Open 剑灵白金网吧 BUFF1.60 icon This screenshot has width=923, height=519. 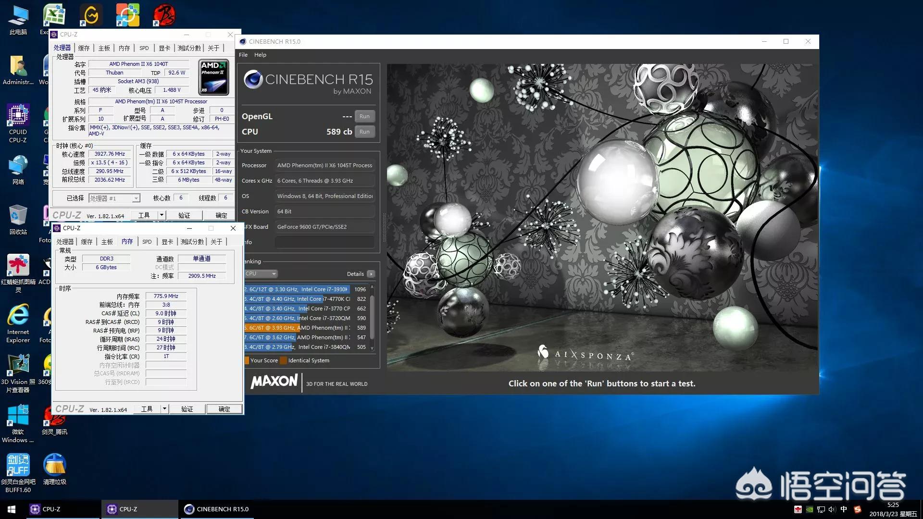[18, 473]
